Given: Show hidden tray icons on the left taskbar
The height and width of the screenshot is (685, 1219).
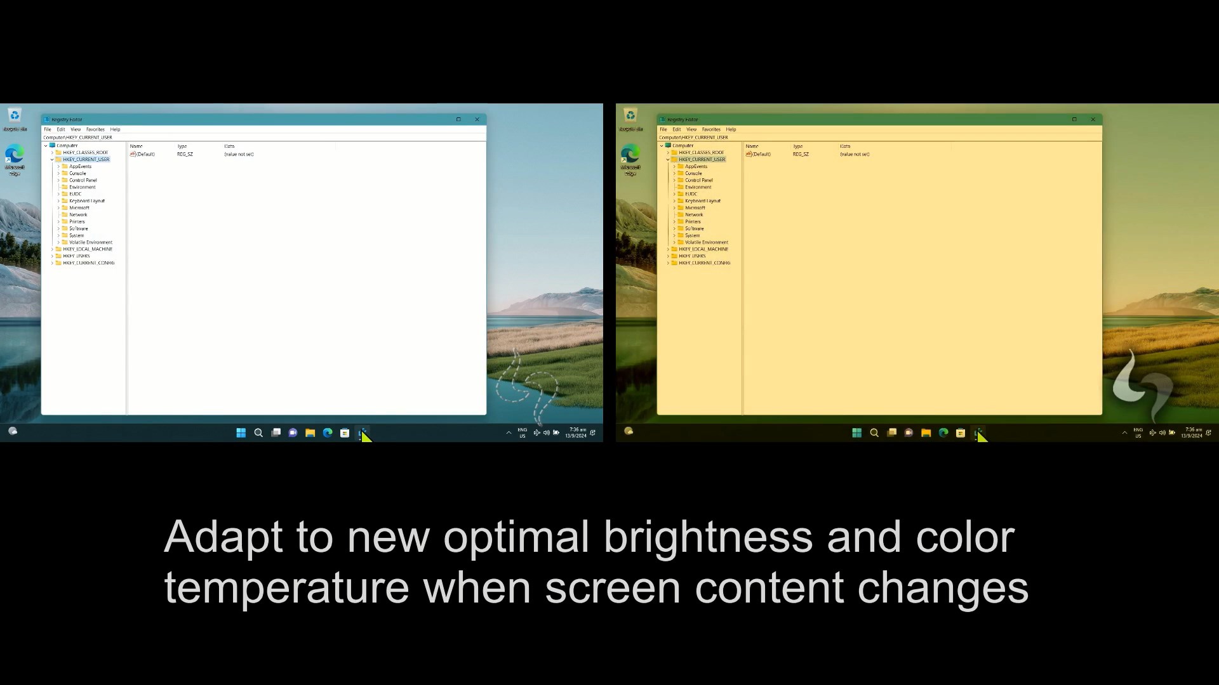Looking at the screenshot, I should coord(509,433).
